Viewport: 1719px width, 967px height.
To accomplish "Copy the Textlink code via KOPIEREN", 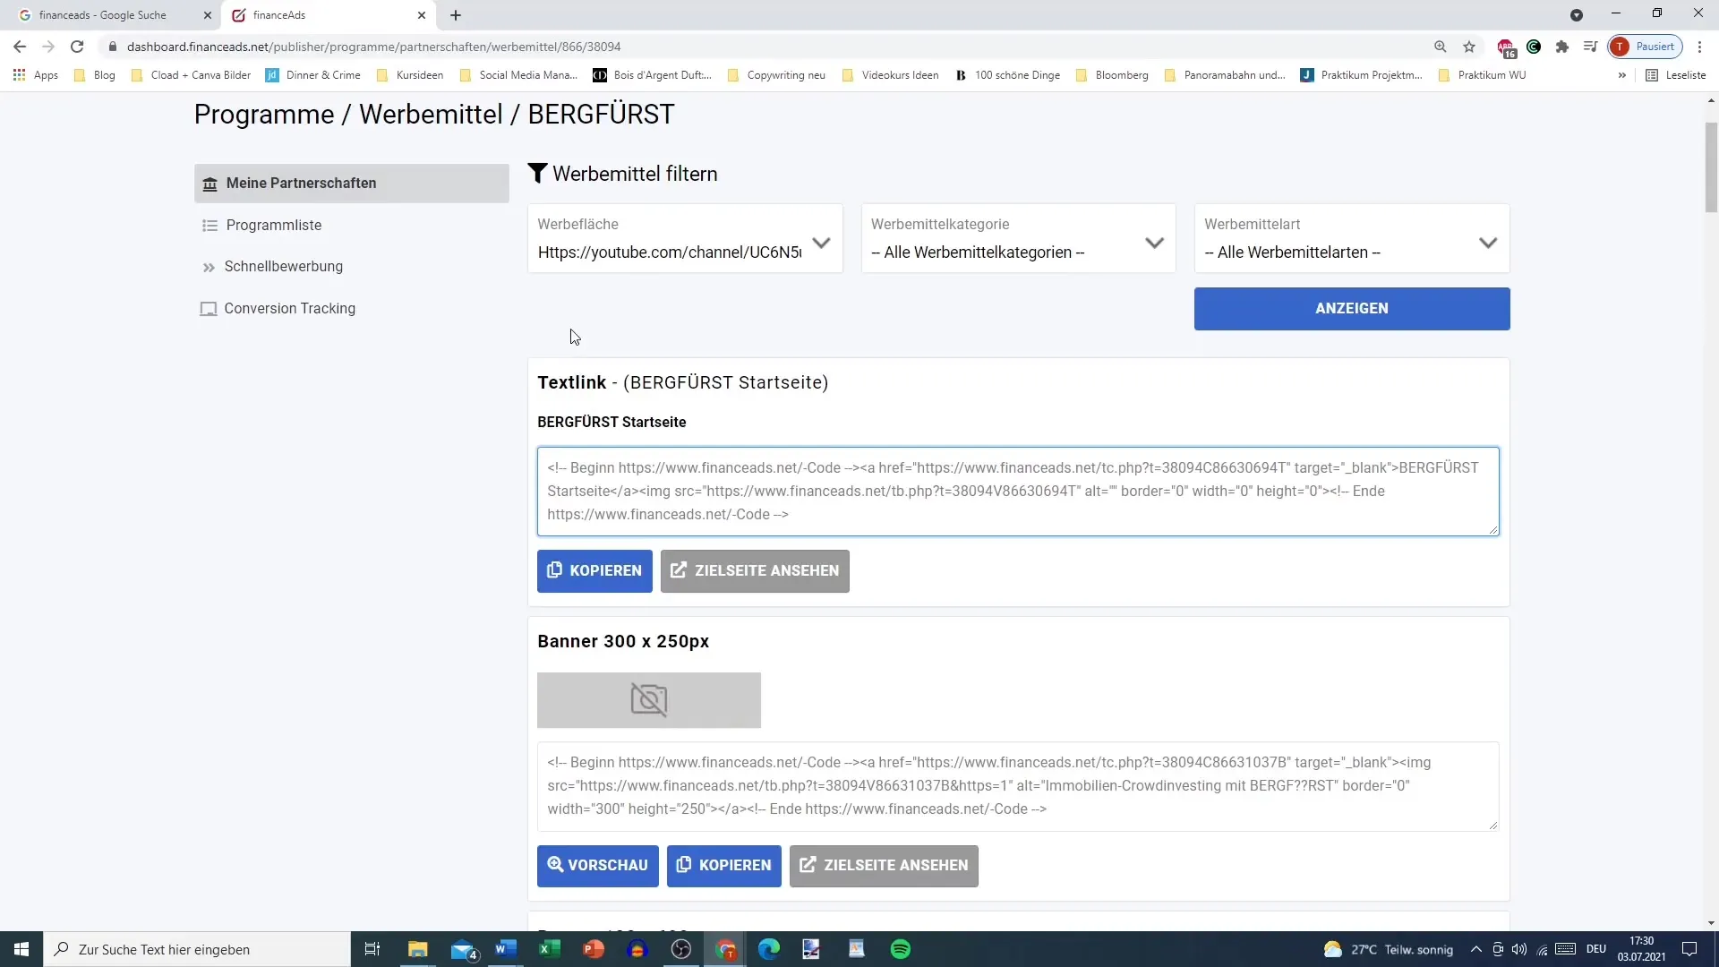I will [594, 570].
